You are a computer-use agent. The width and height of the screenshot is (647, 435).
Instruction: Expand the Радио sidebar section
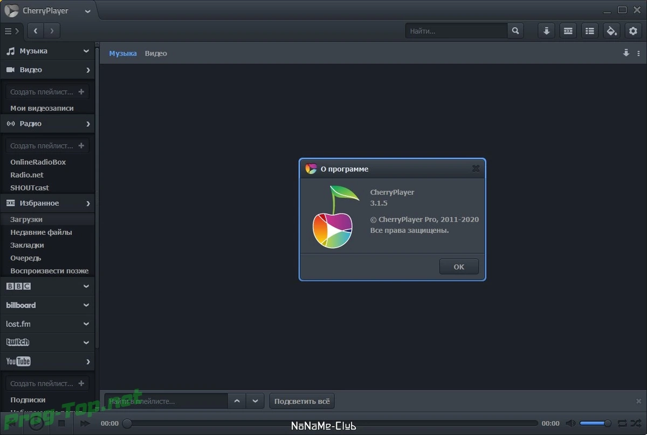click(47, 123)
